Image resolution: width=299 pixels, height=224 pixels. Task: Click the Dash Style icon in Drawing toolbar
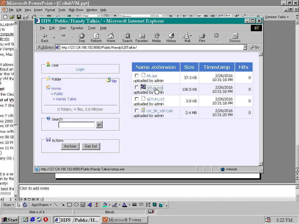pyautogui.click(x=141, y=205)
